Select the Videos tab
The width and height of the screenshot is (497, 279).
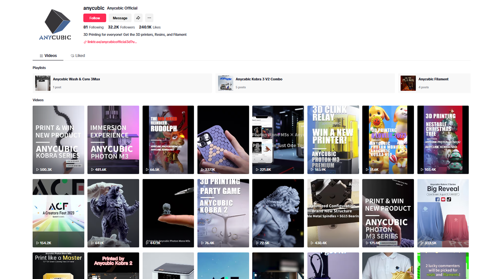point(48,56)
